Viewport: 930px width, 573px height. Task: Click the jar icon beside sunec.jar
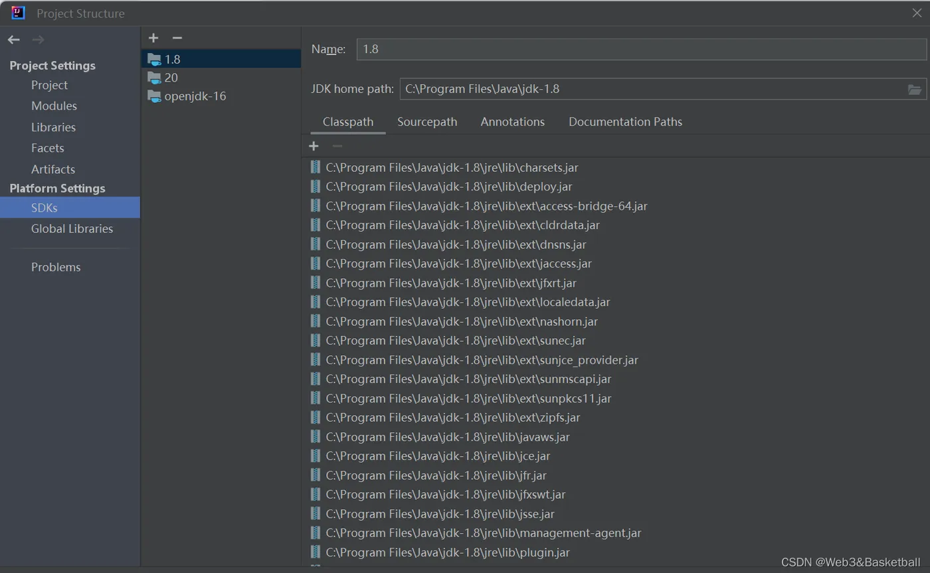tap(316, 341)
